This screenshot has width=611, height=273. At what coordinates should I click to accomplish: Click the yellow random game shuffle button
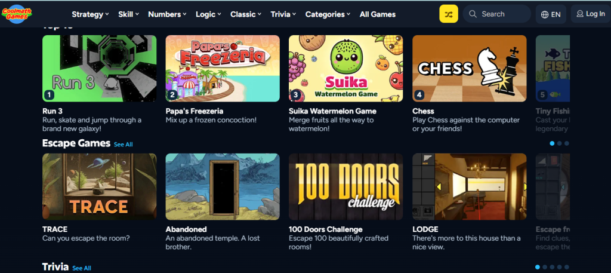[x=449, y=14]
